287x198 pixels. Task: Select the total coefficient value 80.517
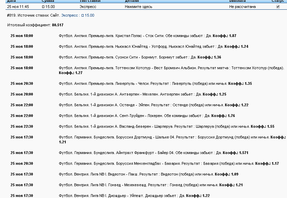tap(58, 25)
